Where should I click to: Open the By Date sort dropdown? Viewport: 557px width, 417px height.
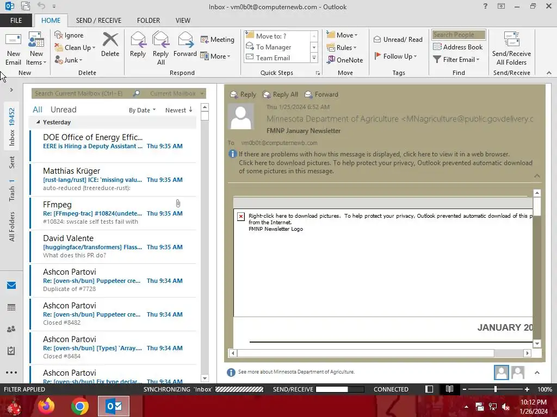(142, 110)
